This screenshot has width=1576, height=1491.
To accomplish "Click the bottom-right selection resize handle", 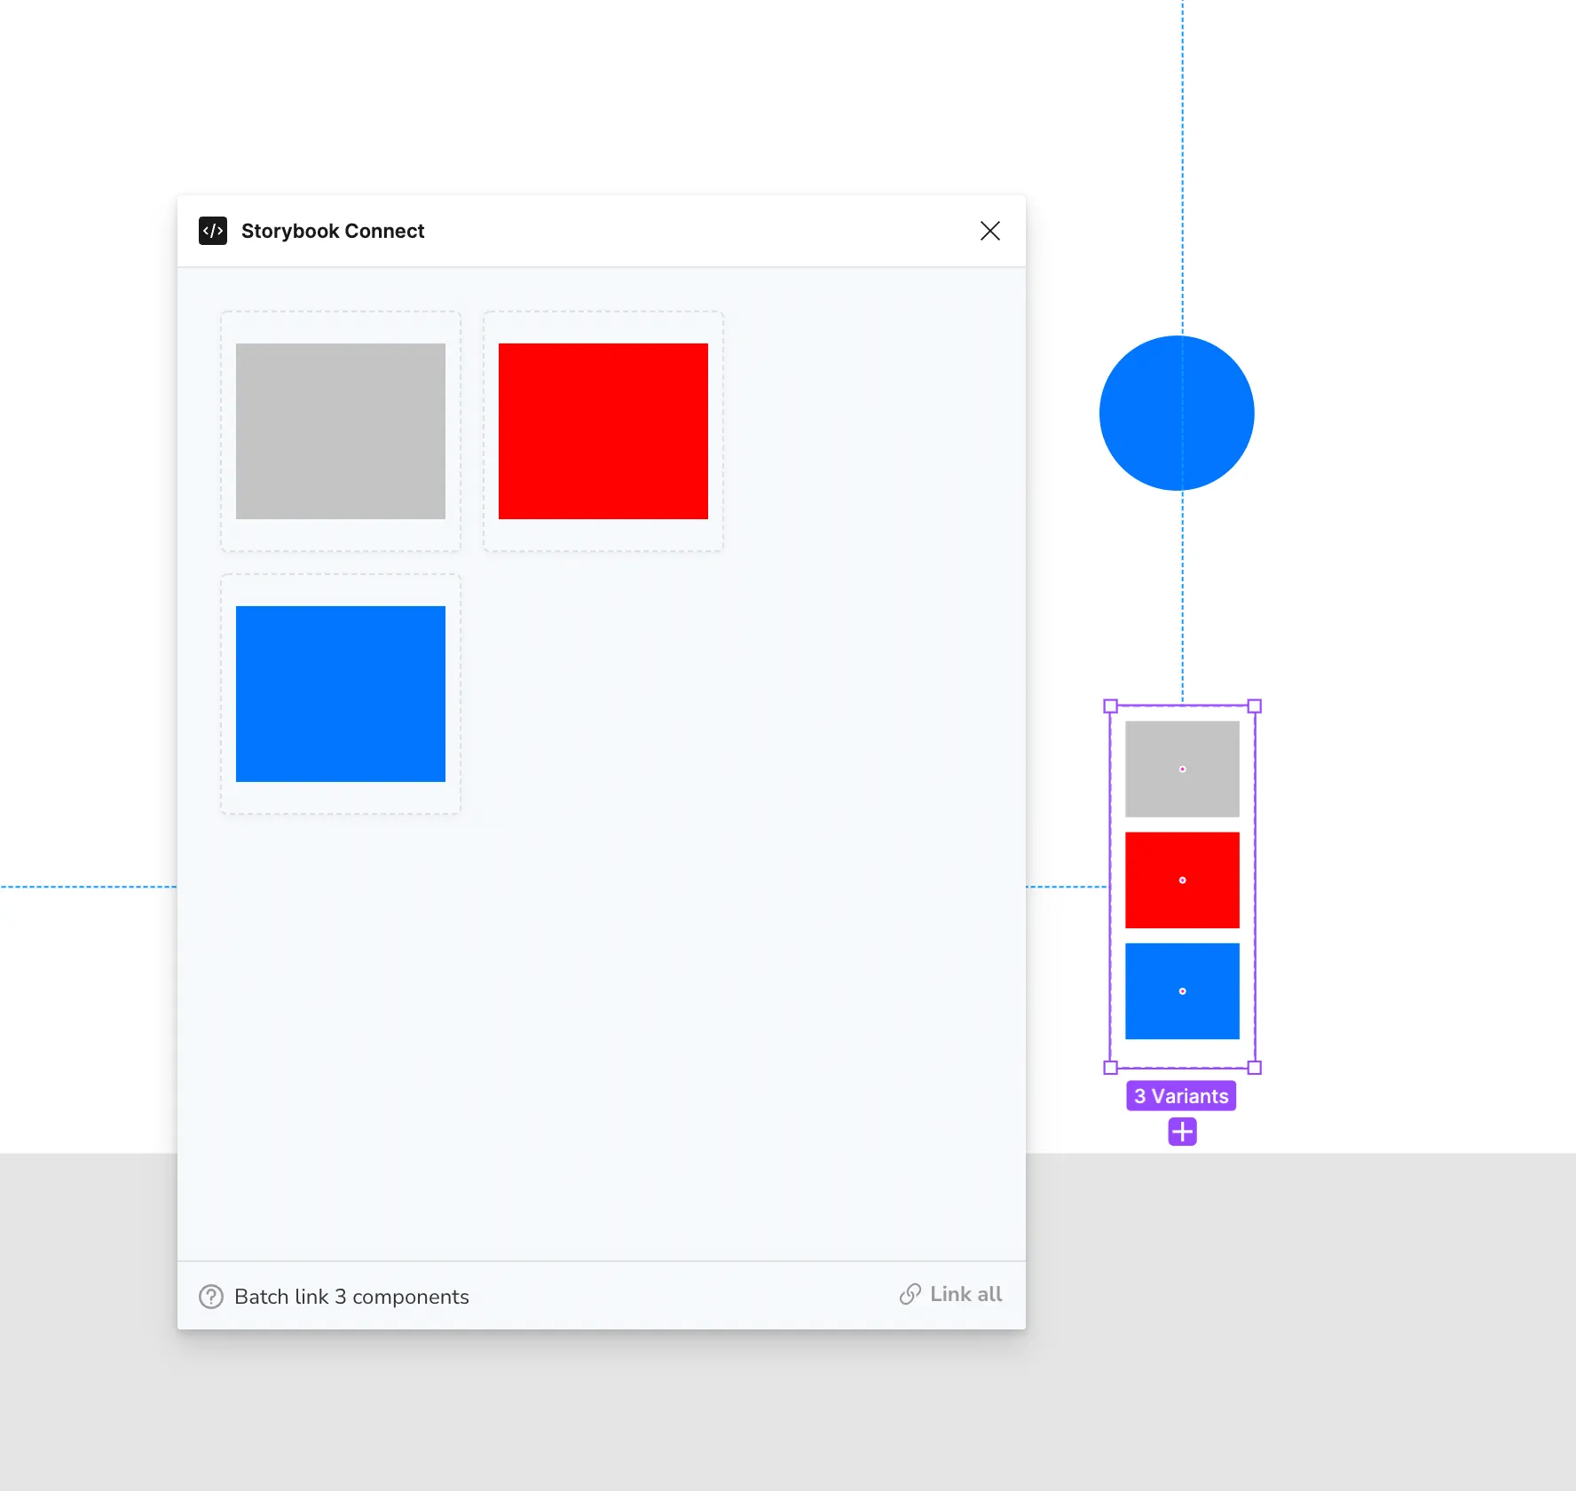I will click(x=1255, y=1068).
